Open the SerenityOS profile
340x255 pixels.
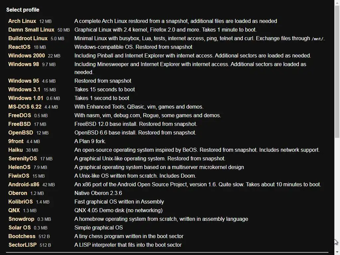pos(23,158)
